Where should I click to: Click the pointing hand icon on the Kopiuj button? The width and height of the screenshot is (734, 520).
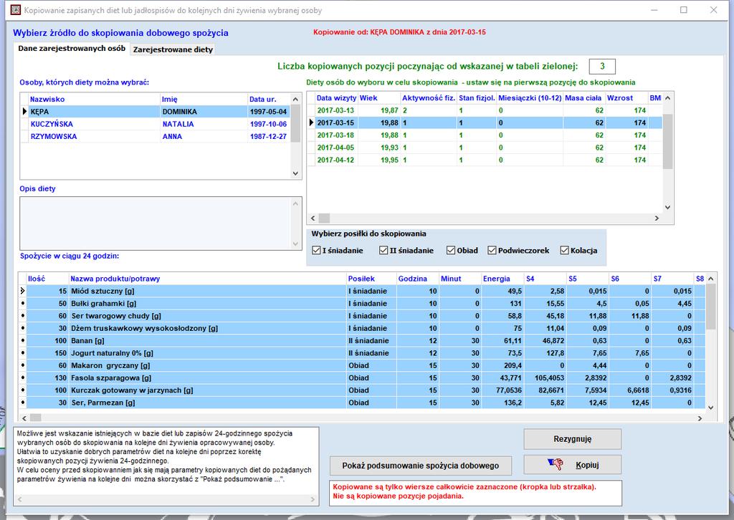(x=556, y=464)
